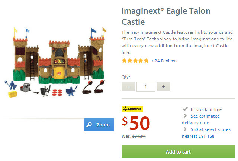
Task: Click the magnifier icon on Zoom button
Action: point(89,125)
